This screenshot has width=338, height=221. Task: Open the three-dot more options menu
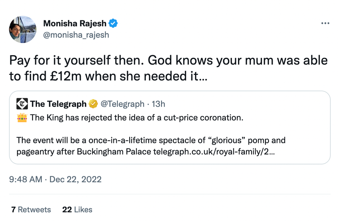325,23
